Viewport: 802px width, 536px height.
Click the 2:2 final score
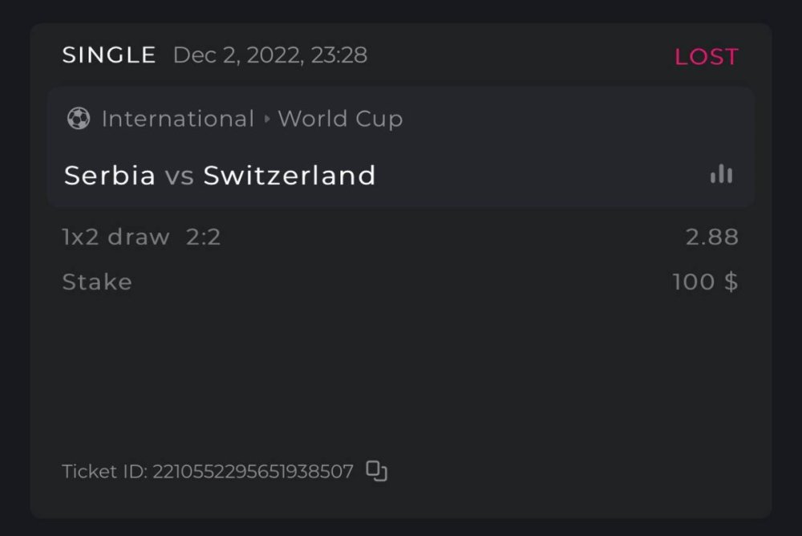coord(203,238)
